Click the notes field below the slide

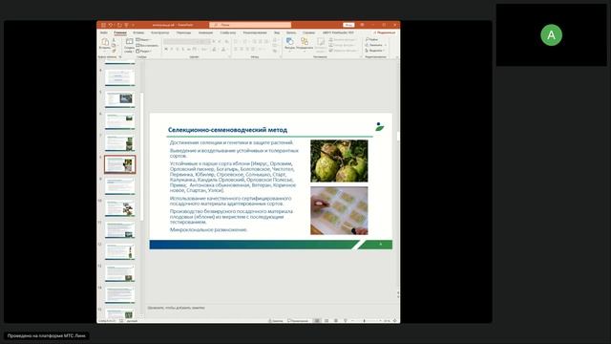tap(272, 308)
